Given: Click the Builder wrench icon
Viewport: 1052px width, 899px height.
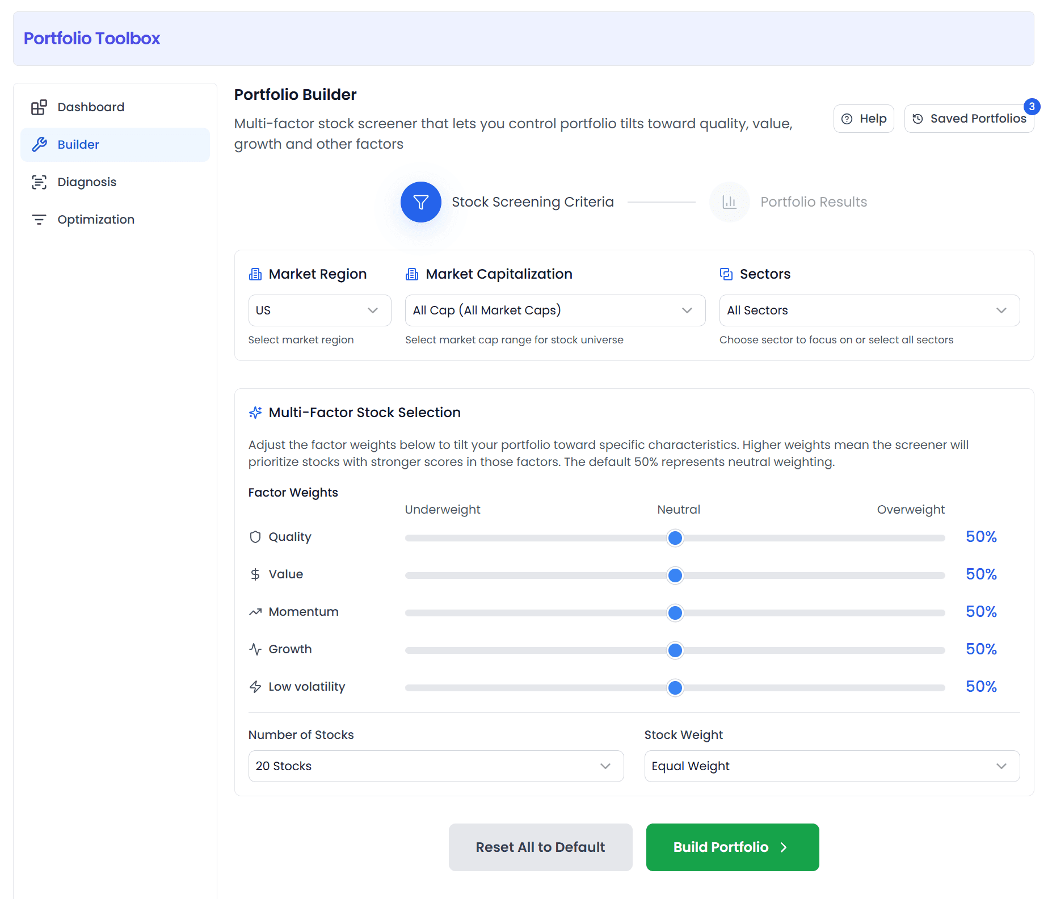Looking at the screenshot, I should click(39, 145).
